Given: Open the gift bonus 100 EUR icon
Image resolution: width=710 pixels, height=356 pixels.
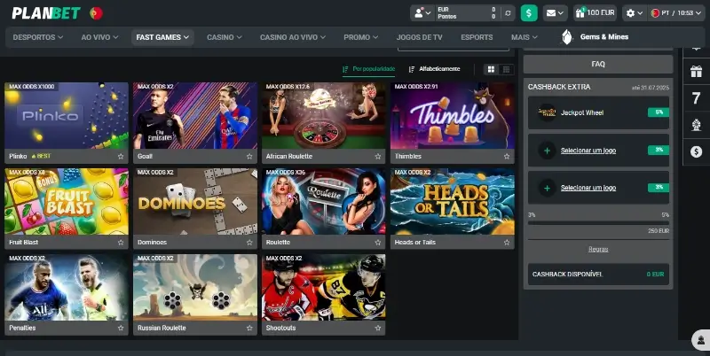Looking at the screenshot, I should pyautogui.click(x=595, y=13).
